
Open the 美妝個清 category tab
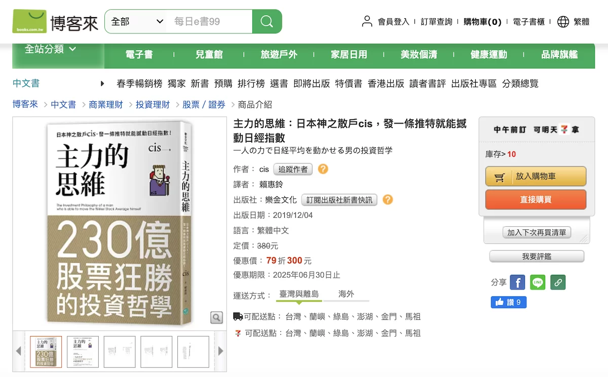pyautogui.click(x=419, y=54)
